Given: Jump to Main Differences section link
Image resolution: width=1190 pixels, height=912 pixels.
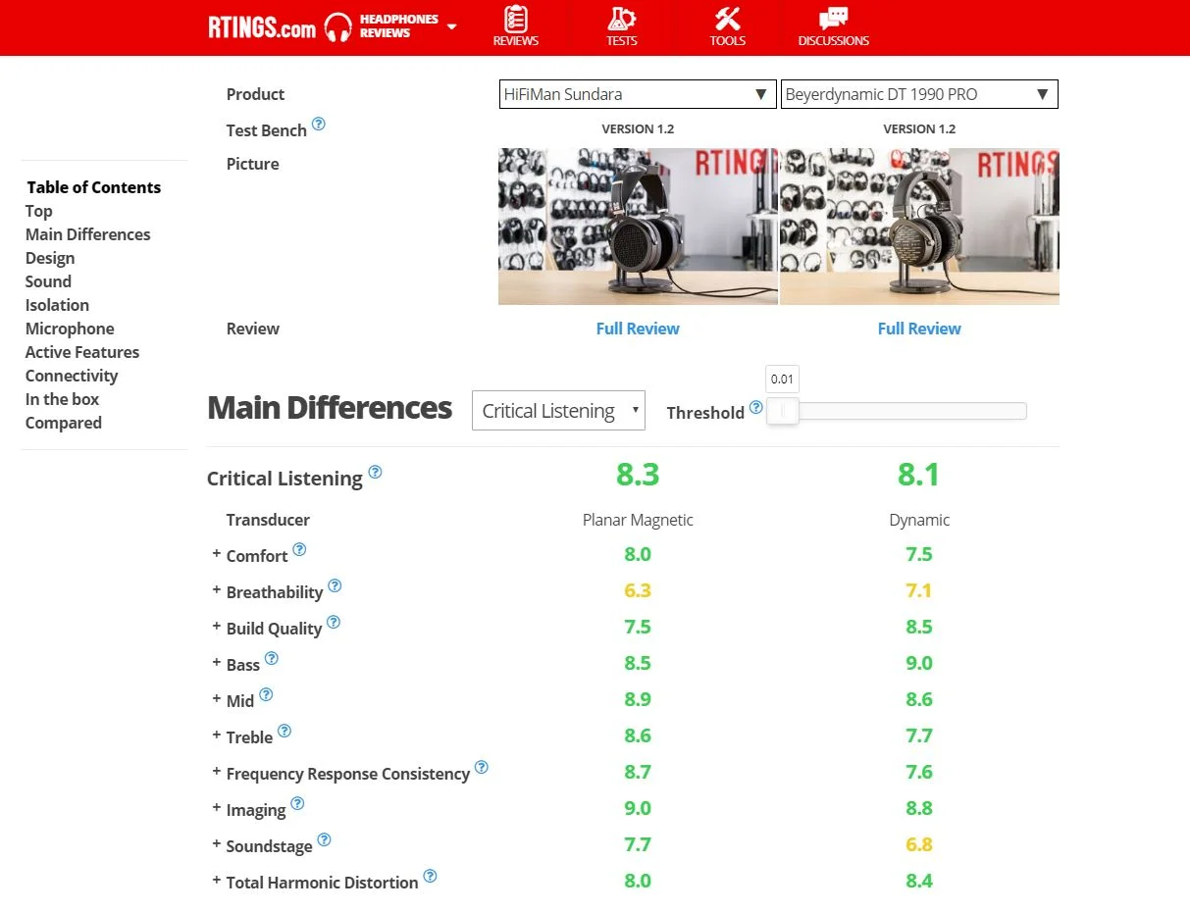Looking at the screenshot, I should [88, 234].
